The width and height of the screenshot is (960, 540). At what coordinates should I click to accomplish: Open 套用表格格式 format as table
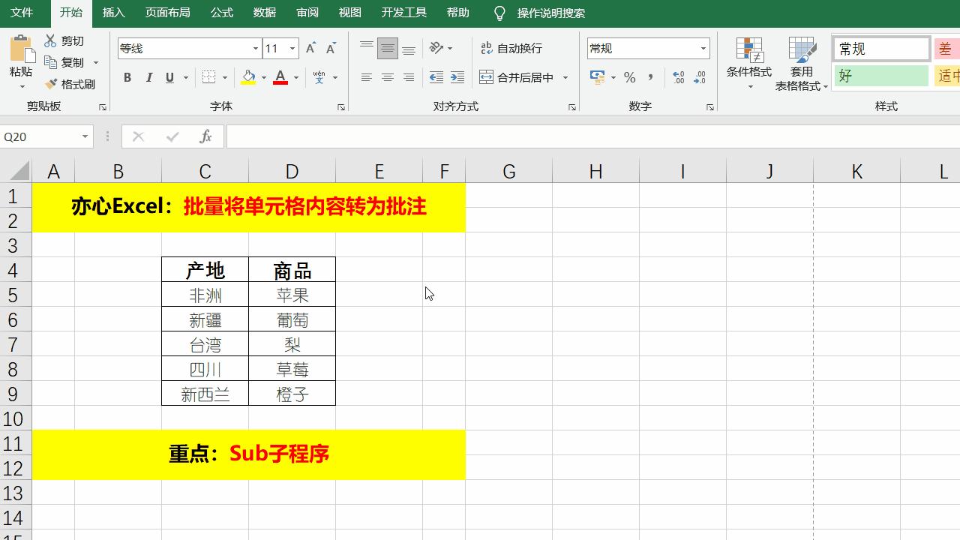(802, 64)
